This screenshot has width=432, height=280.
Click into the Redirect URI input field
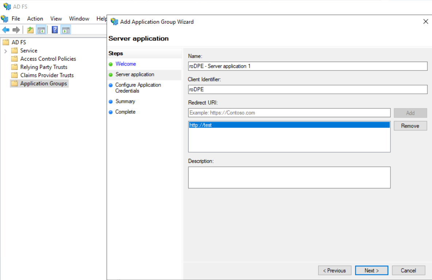click(x=289, y=113)
